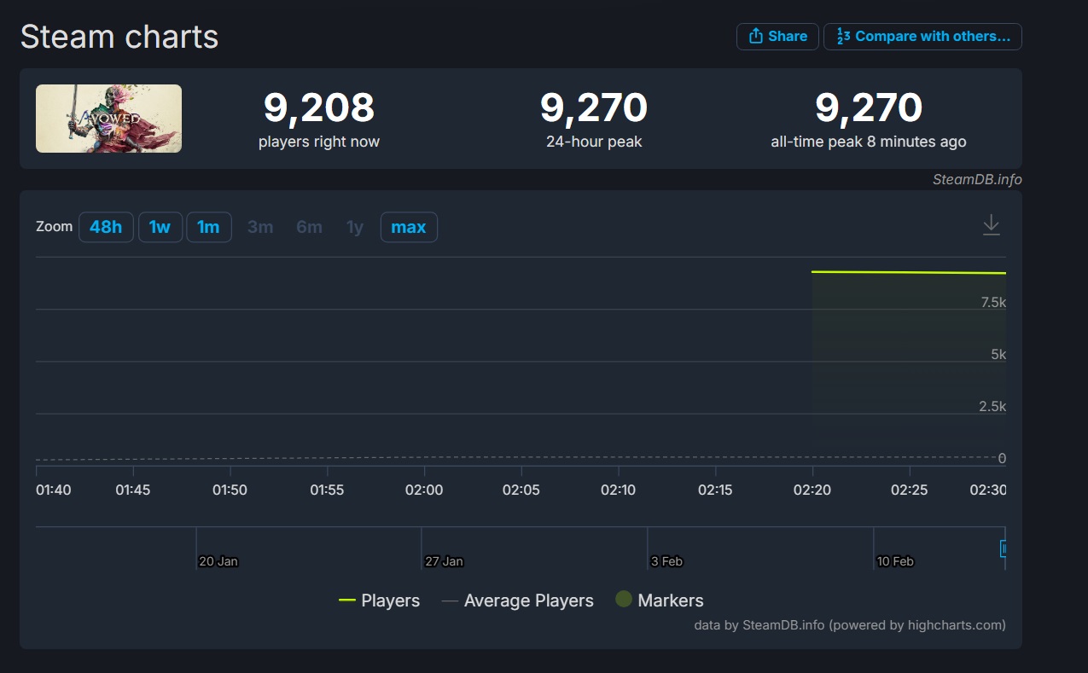Viewport: 1088px width, 673px height.
Task: Click the navigator range handle at right edge
Action: 1004,548
